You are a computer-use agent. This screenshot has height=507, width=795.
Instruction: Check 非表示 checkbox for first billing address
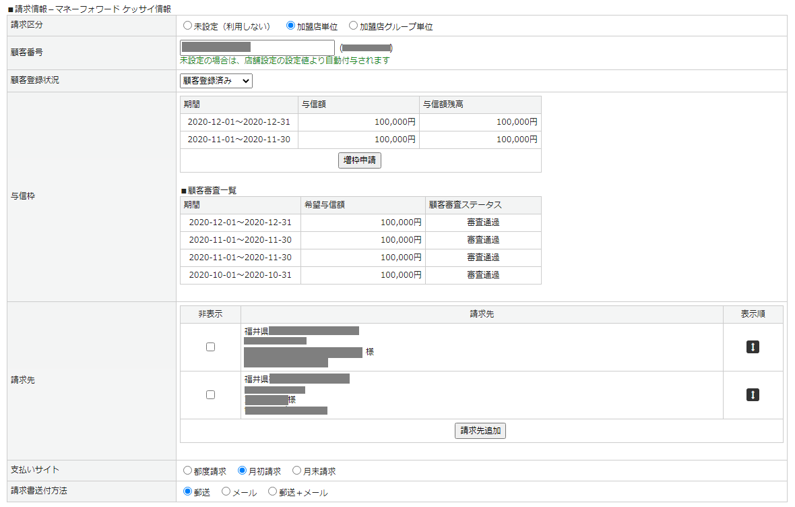[x=210, y=347]
